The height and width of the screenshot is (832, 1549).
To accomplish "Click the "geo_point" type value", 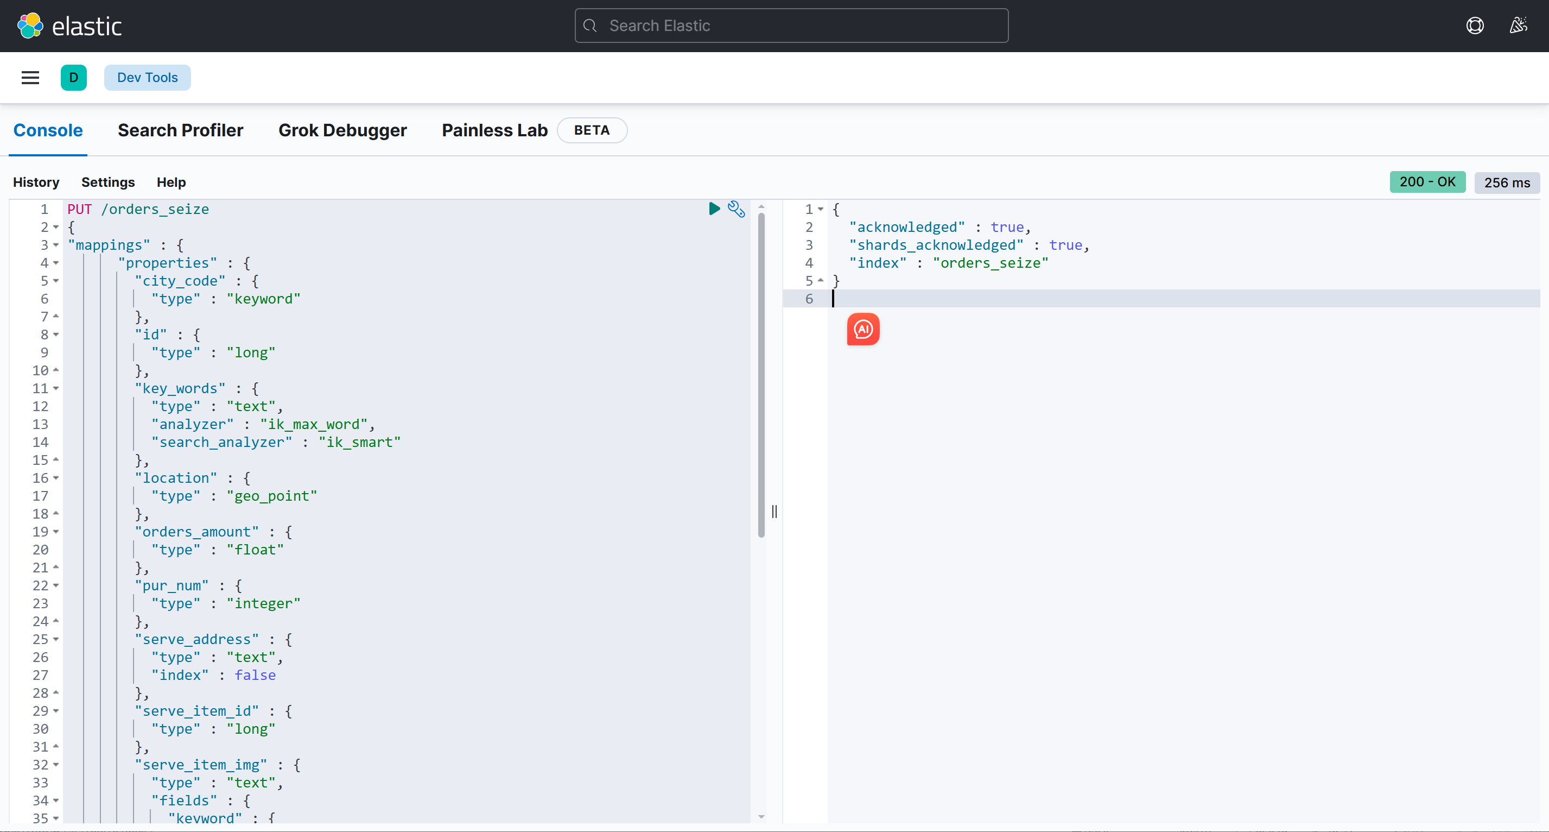I will tap(272, 496).
